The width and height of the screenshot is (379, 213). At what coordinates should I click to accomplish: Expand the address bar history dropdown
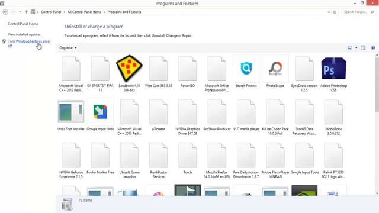329,12
